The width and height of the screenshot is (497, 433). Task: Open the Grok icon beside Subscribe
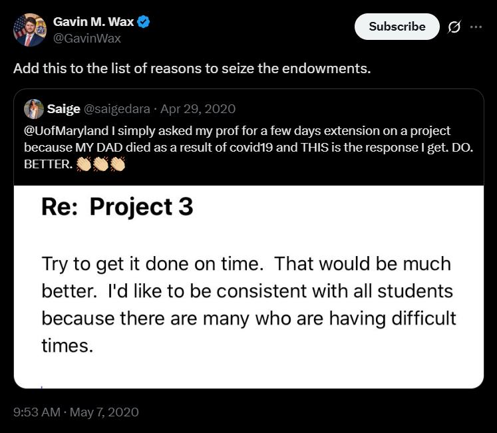(x=455, y=27)
